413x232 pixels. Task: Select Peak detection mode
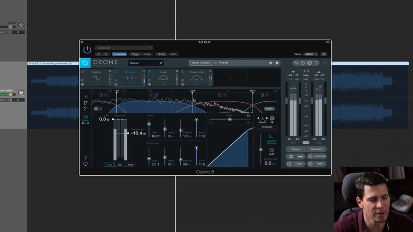109,165
